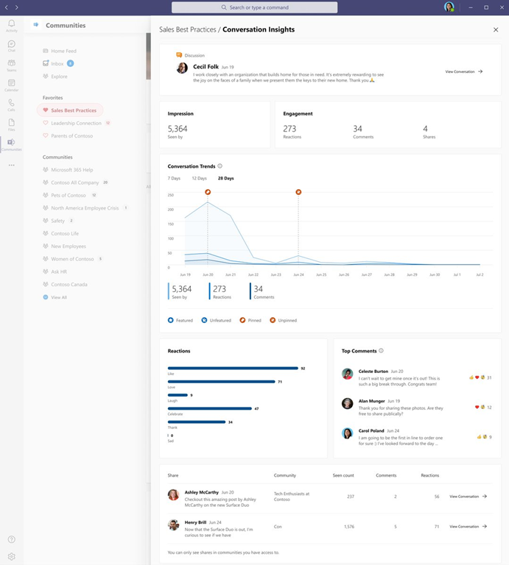Click the Top Comments info icon
This screenshot has width=509, height=565.
[381, 351]
